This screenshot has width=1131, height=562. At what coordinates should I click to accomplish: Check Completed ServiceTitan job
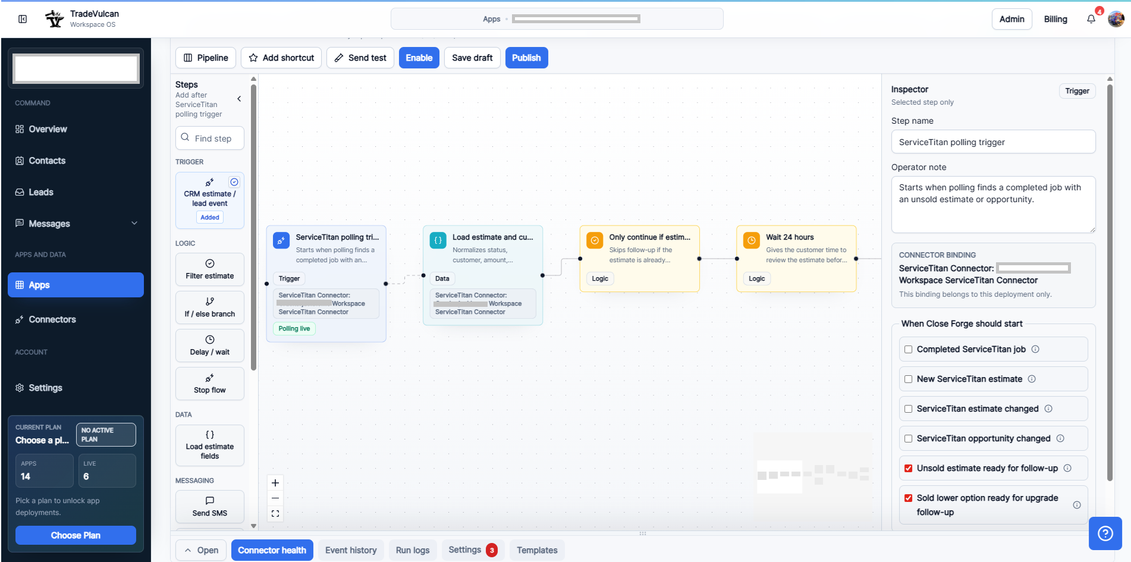(909, 349)
